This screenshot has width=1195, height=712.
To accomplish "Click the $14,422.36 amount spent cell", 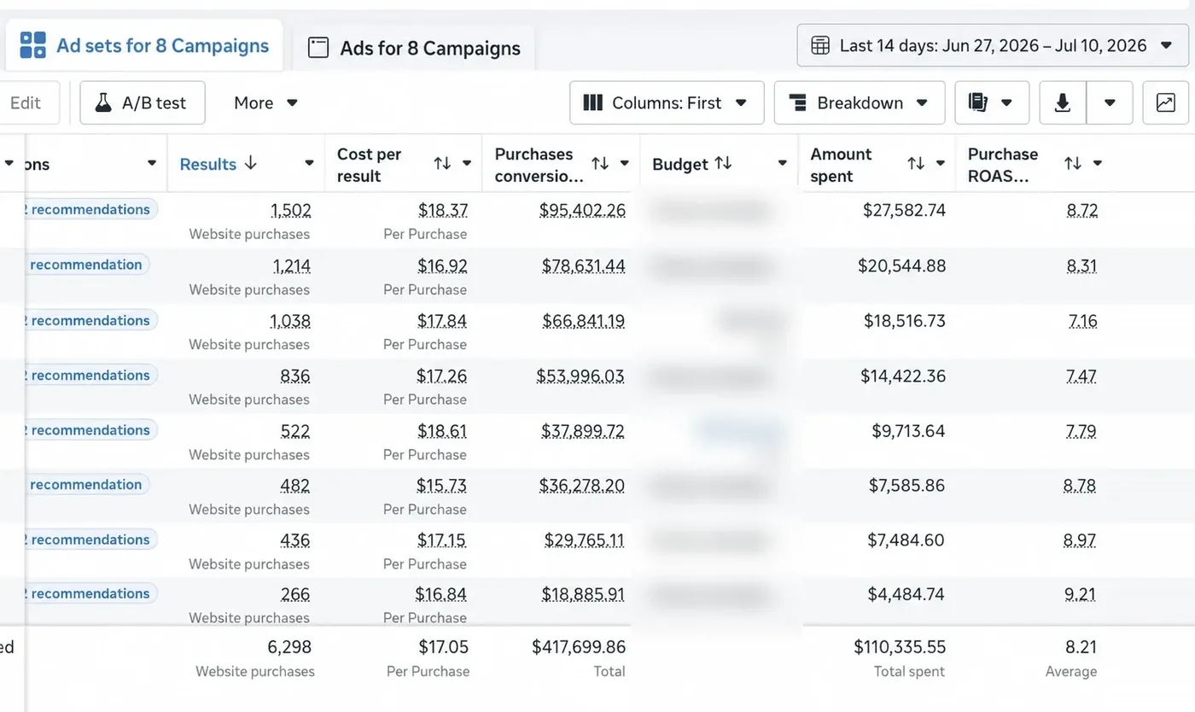I will 903,376.
